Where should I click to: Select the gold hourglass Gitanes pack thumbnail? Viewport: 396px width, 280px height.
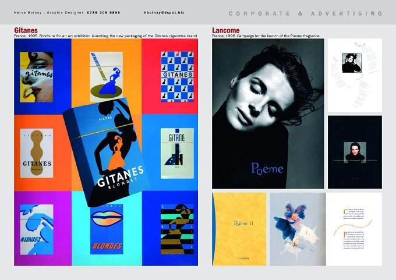(x=37, y=153)
